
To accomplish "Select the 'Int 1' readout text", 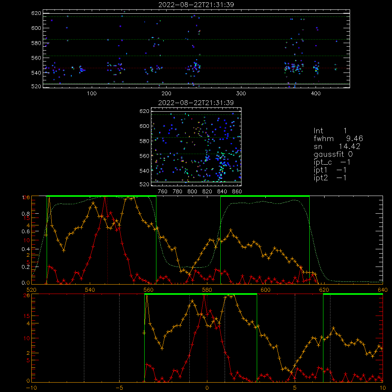I will [330, 131].
